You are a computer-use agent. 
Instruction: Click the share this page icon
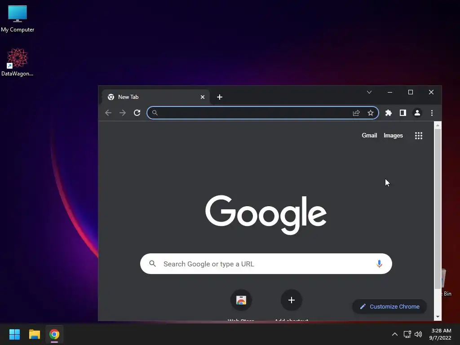coord(356,113)
